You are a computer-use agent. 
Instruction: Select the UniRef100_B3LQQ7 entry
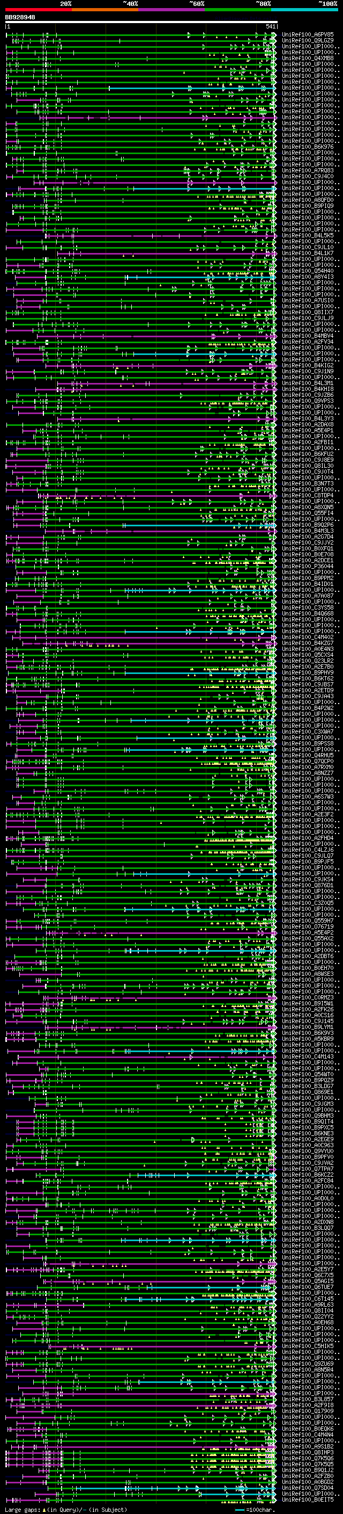(308, 1228)
